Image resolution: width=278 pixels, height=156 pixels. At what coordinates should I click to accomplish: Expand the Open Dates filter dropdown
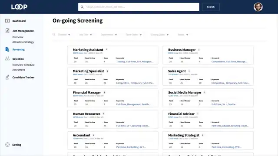pyautogui.click(x=134, y=35)
